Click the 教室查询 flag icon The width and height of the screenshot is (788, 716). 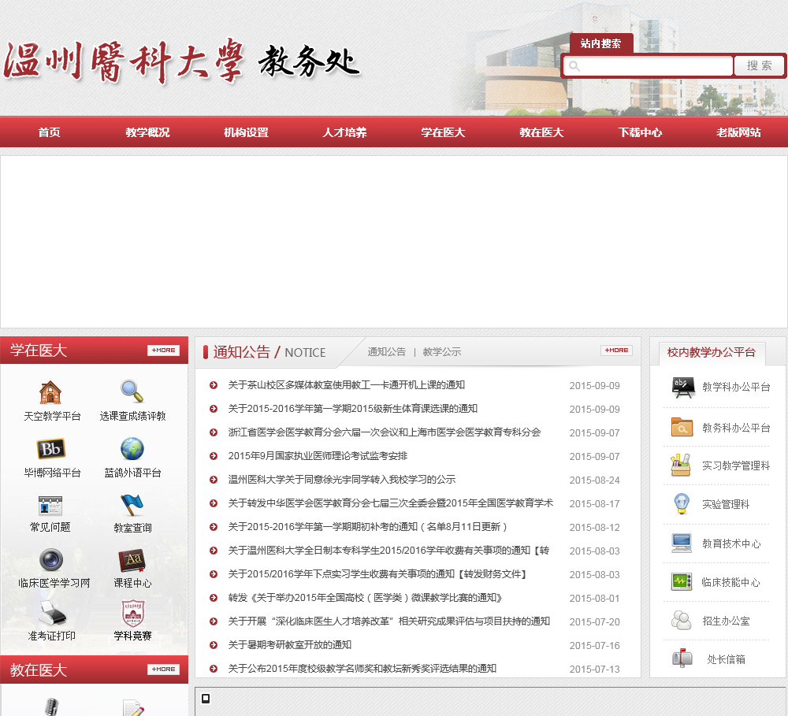[132, 505]
